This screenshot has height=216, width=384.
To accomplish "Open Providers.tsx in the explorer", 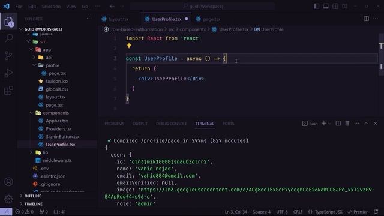I will pyautogui.click(x=59, y=128).
